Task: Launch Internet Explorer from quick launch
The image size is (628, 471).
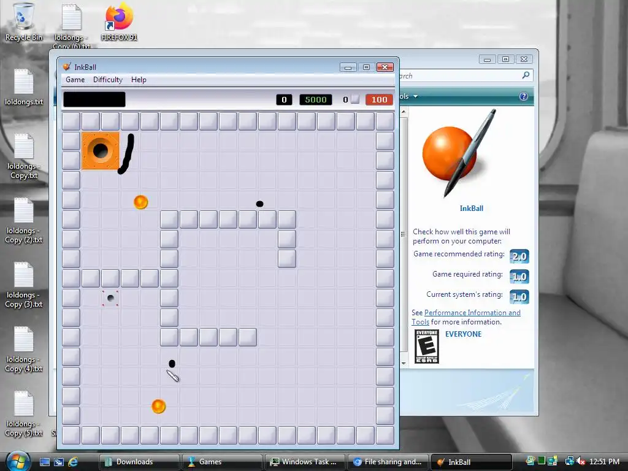Action: 73,462
